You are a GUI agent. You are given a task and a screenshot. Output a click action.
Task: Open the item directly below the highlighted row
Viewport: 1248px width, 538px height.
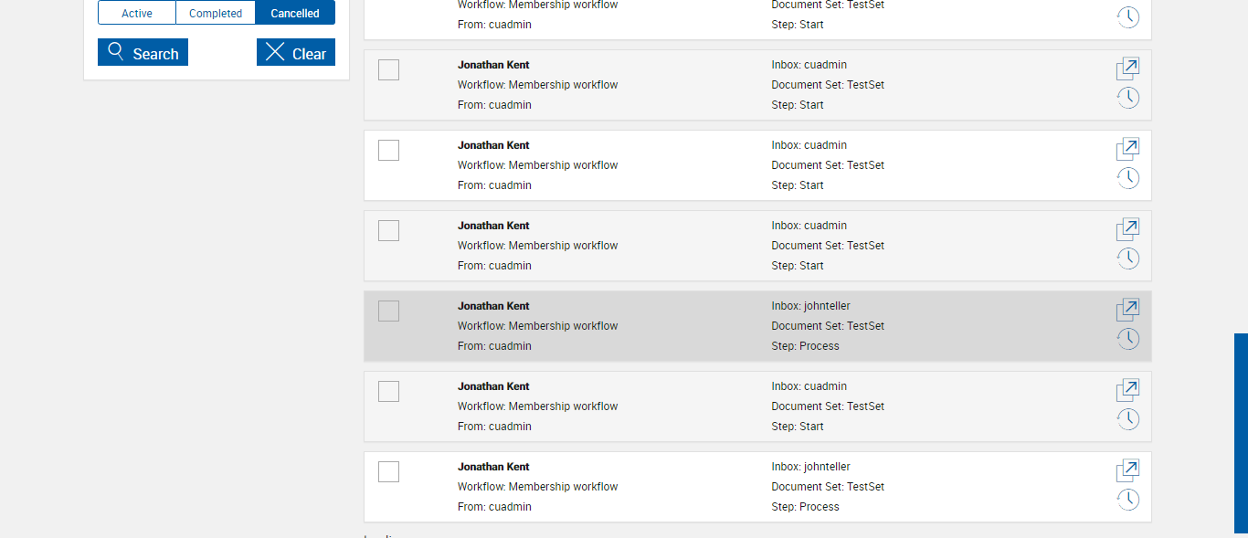click(1127, 390)
